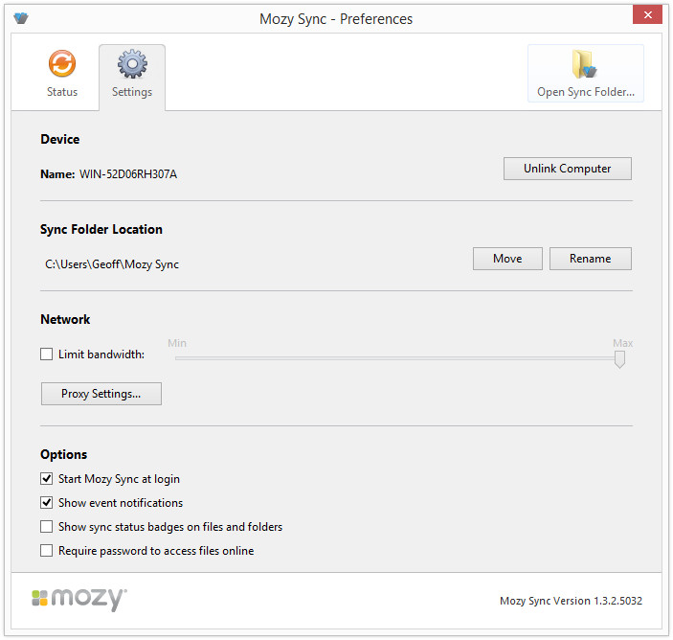This screenshot has height=640, width=673.
Task: Click the Mozy Sync Version 1.3.2.5032 text
Action: [571, 601]
